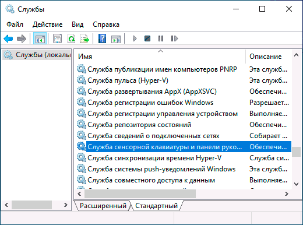This screenshot has height=225, width=303.
Task: Click the services list horizontal scrollbar thumb
Action: click(x=140, y=194)
